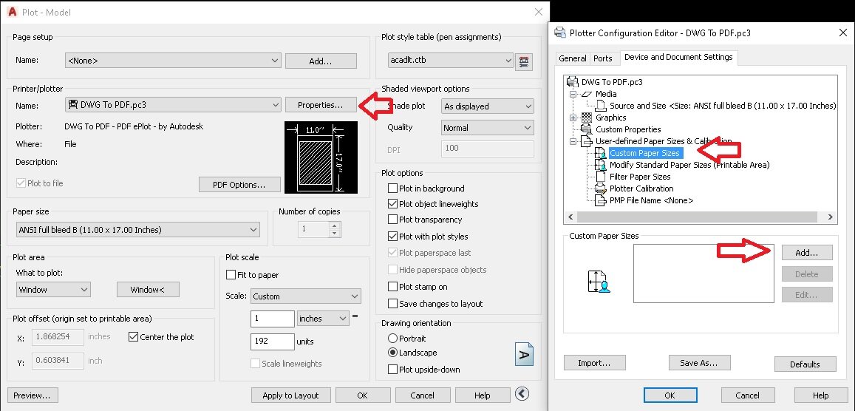
Task: Collapse User-defined Paper Sizes & Calibration node
Action: tap(573, 142)
